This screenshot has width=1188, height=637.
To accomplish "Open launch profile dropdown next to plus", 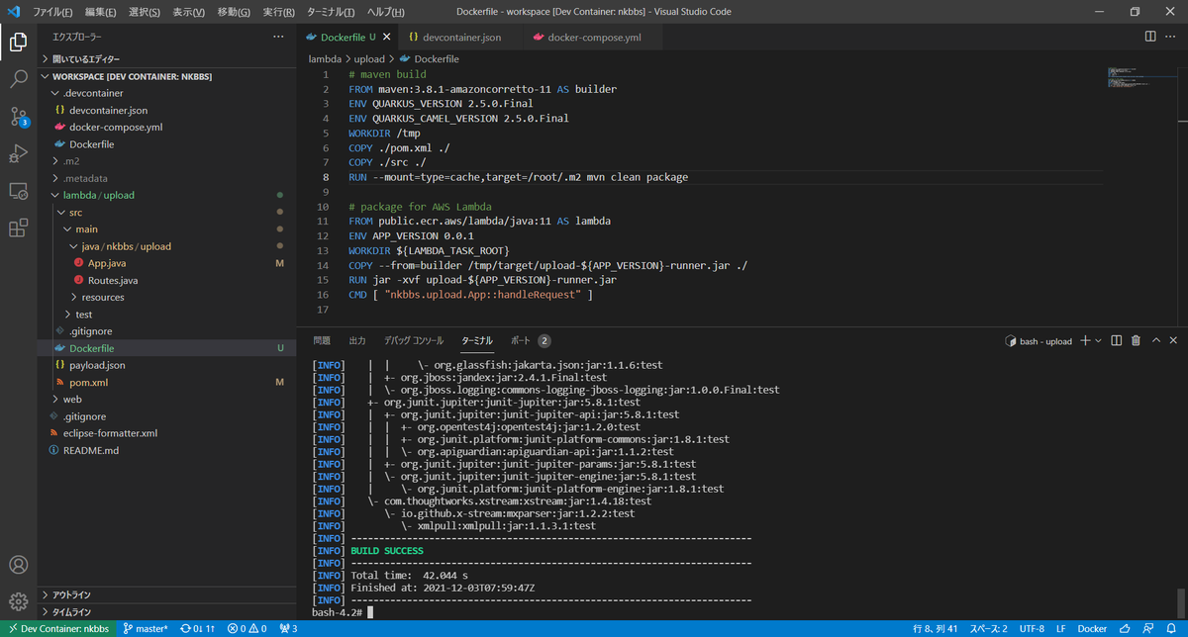I will tap(1098, 340).
